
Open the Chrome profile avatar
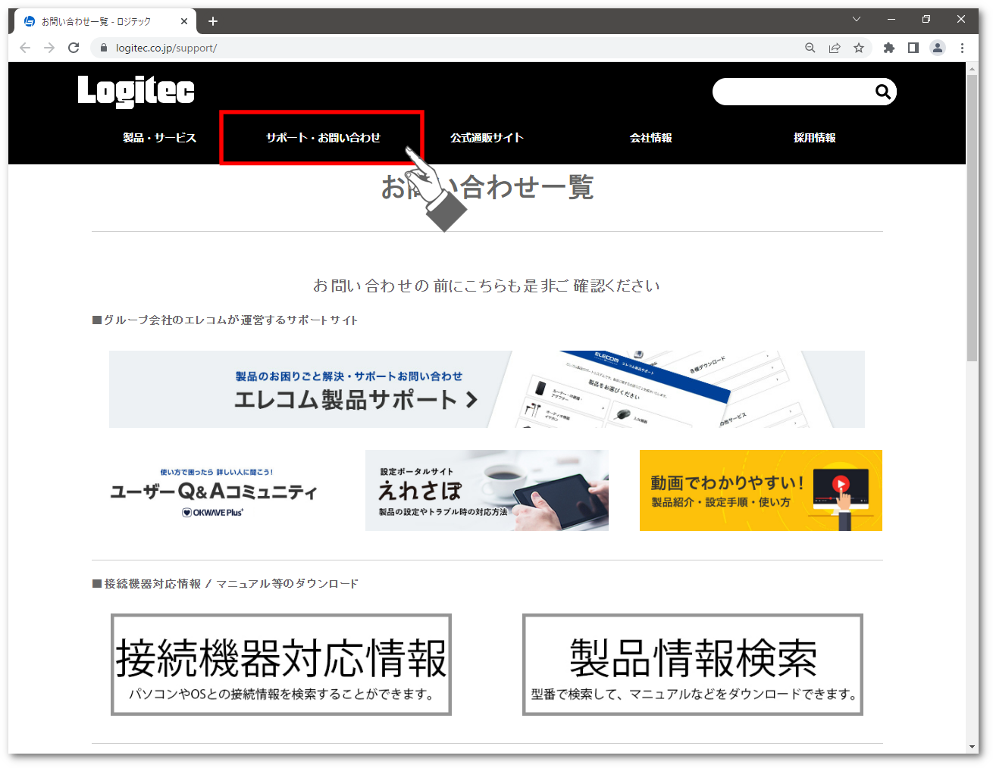938,48
